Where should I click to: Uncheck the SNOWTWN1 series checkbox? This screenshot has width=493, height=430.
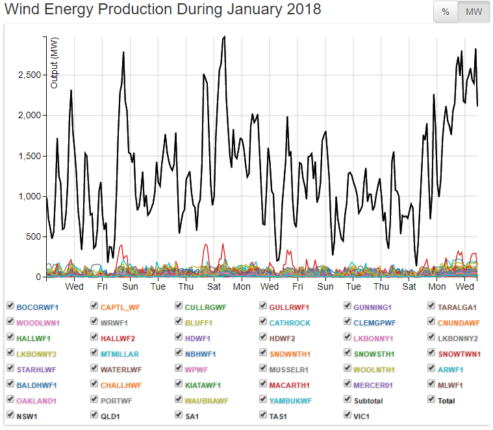click(x=432, y=353)
